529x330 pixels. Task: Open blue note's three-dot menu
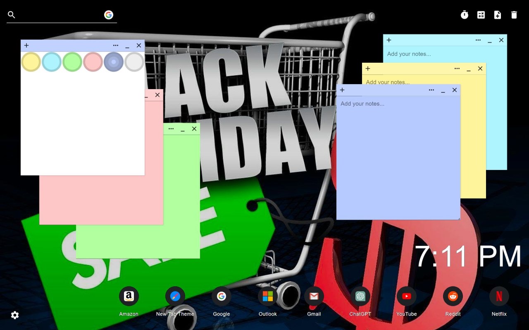(x=431, y=90)
